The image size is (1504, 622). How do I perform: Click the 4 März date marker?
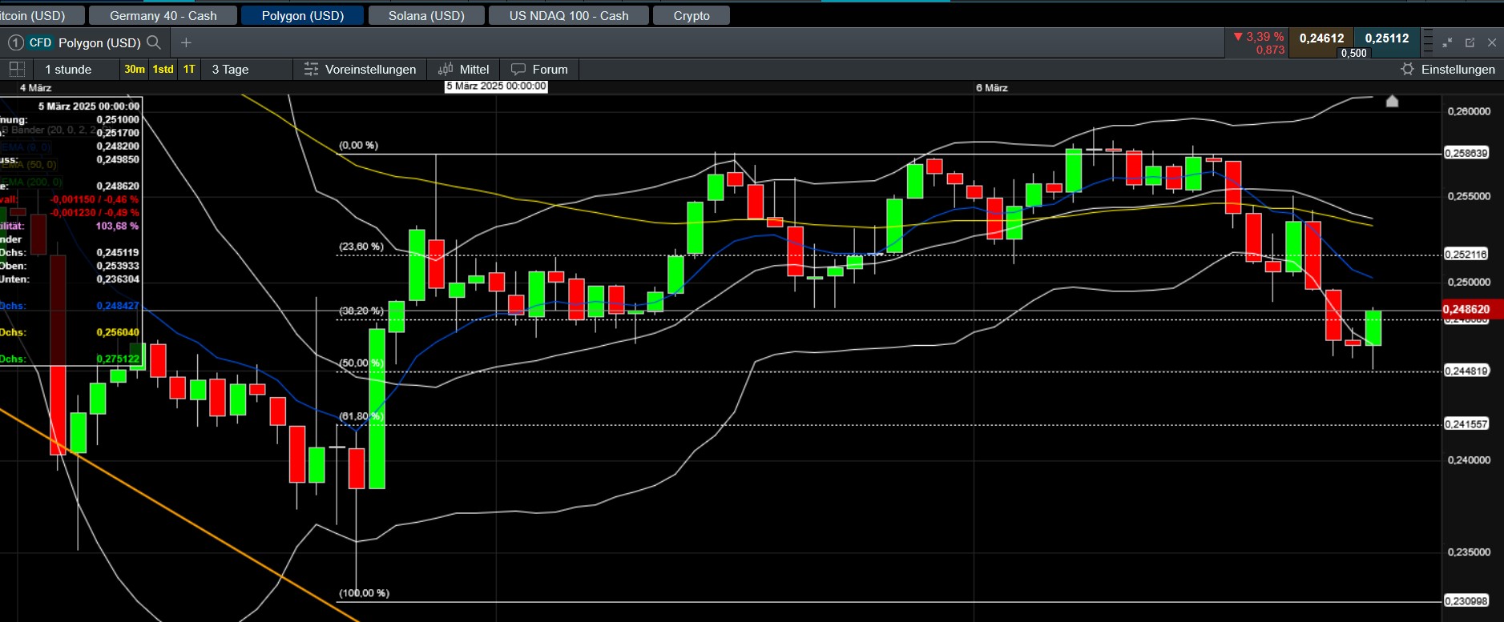[35, 88]
